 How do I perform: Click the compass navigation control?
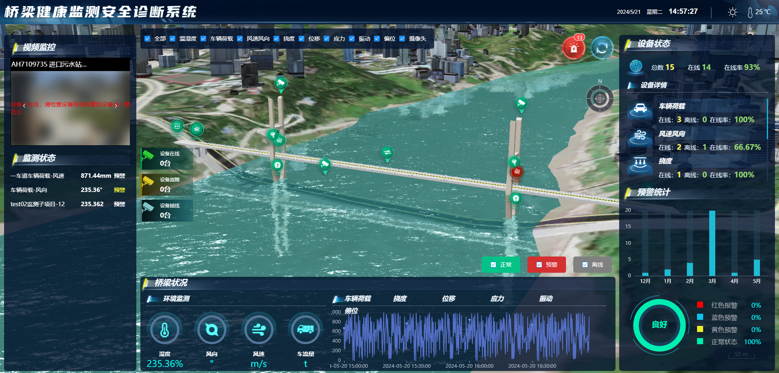tap(600, 98)
